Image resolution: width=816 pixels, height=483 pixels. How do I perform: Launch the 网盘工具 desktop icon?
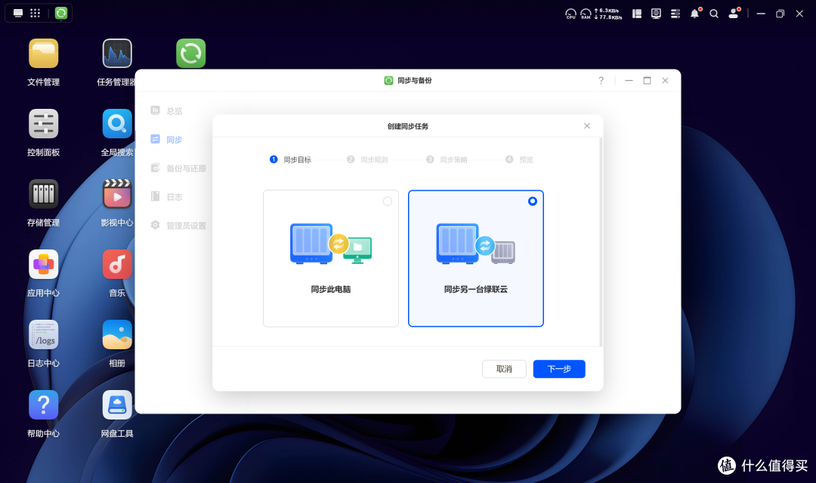click(x=117, y=405)
